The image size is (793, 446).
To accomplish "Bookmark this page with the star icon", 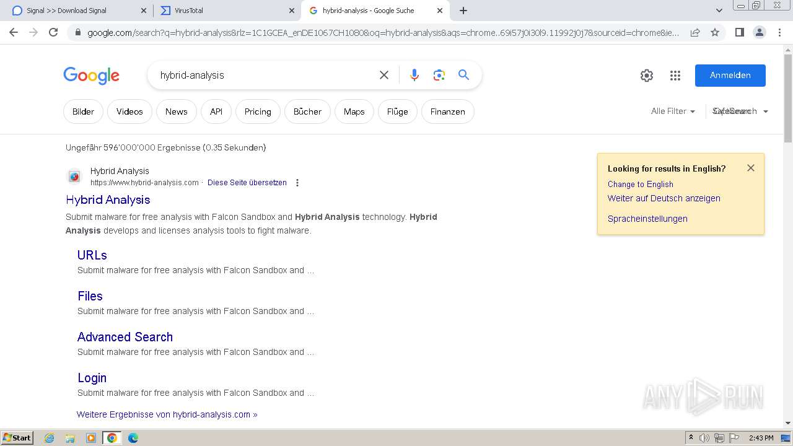I will point(715,32).
